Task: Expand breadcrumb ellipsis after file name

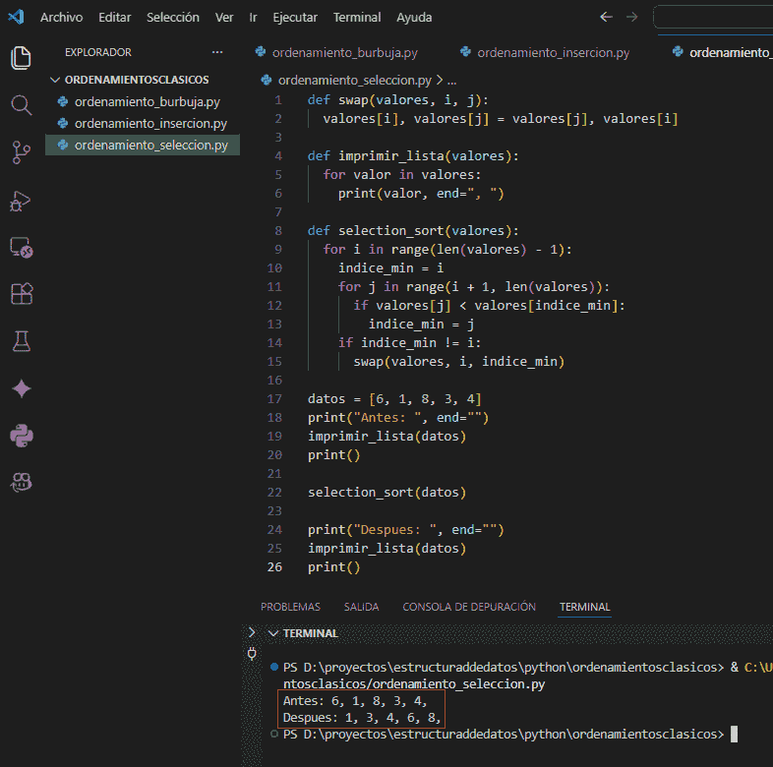Action: [451, 80]
